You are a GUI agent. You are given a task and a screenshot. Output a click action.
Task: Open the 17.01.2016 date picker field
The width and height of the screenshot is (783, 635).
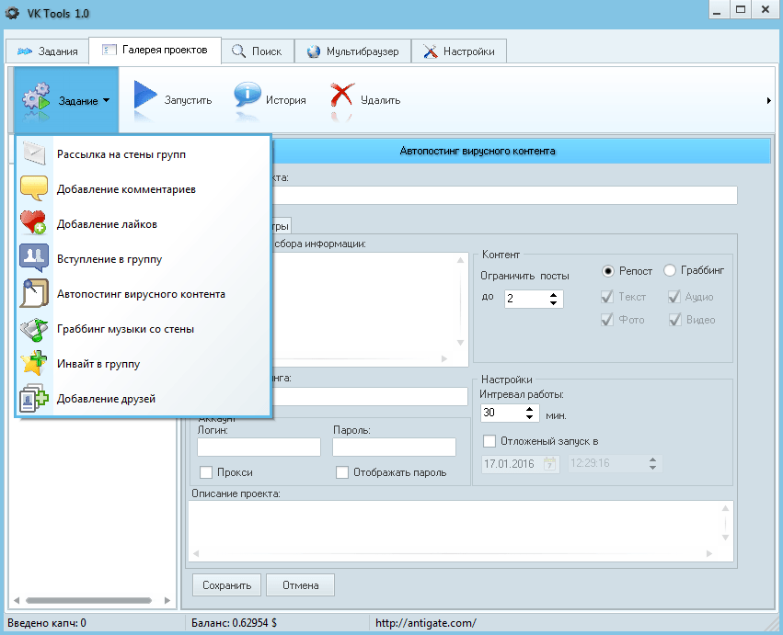[521, 463]
